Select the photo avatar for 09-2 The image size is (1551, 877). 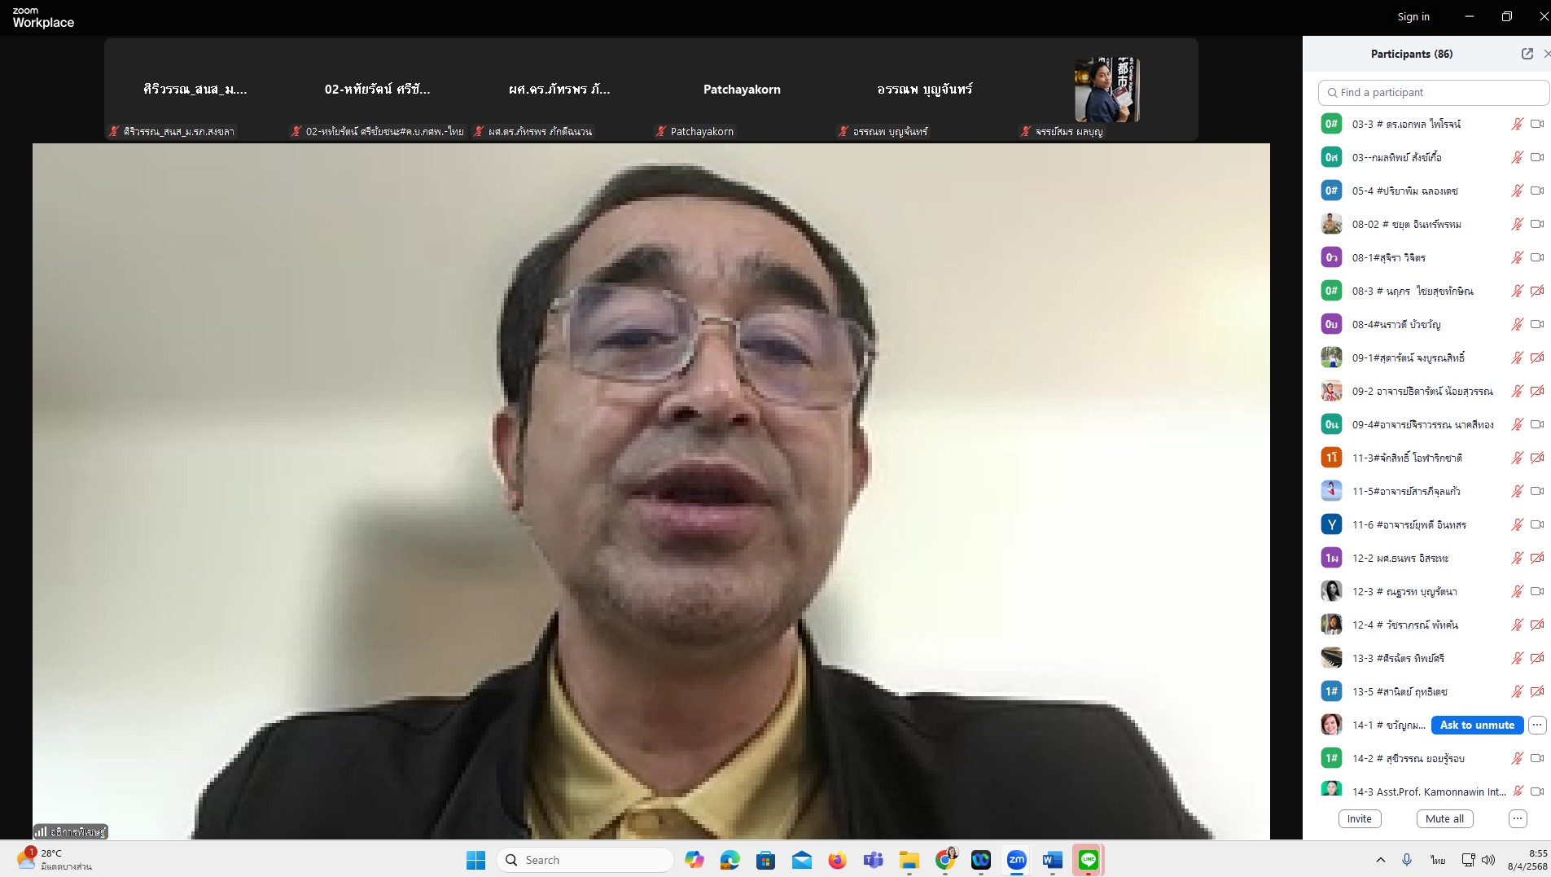[x=1331, y=391]
